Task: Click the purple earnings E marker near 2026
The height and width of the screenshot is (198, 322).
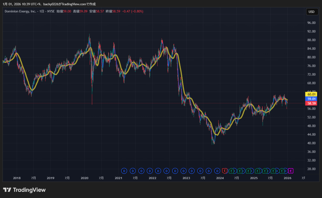Action: pos(291,171)
